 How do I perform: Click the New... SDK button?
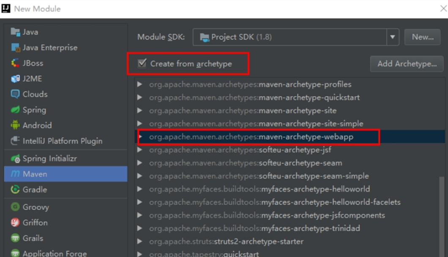[422, 37]
